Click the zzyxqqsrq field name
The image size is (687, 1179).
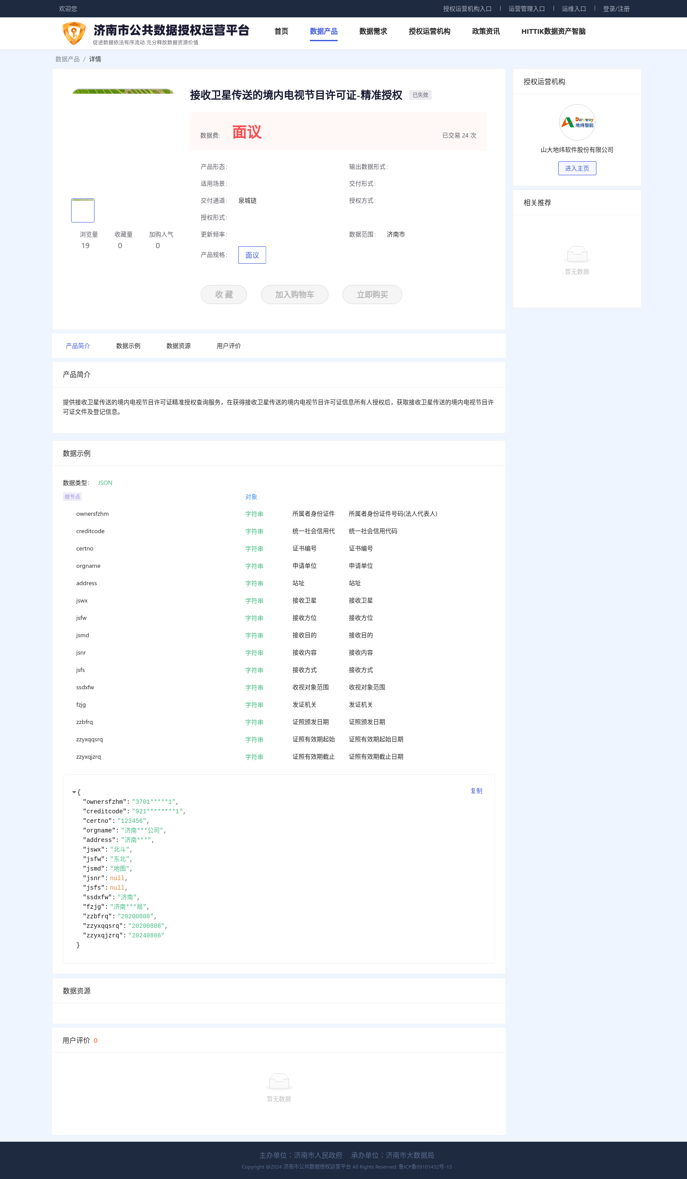tap(89, 739)
